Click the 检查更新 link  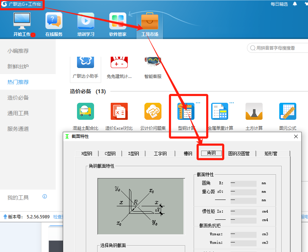(x=58, y=217)
